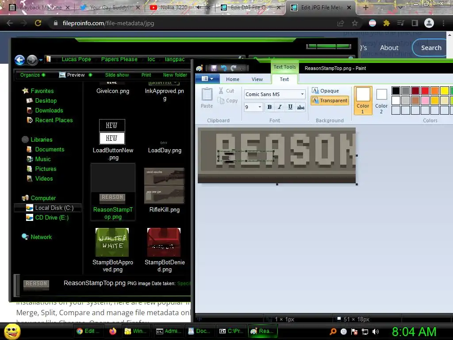Click About link on webpage
The image size is (453, 340).
(389, 48)
